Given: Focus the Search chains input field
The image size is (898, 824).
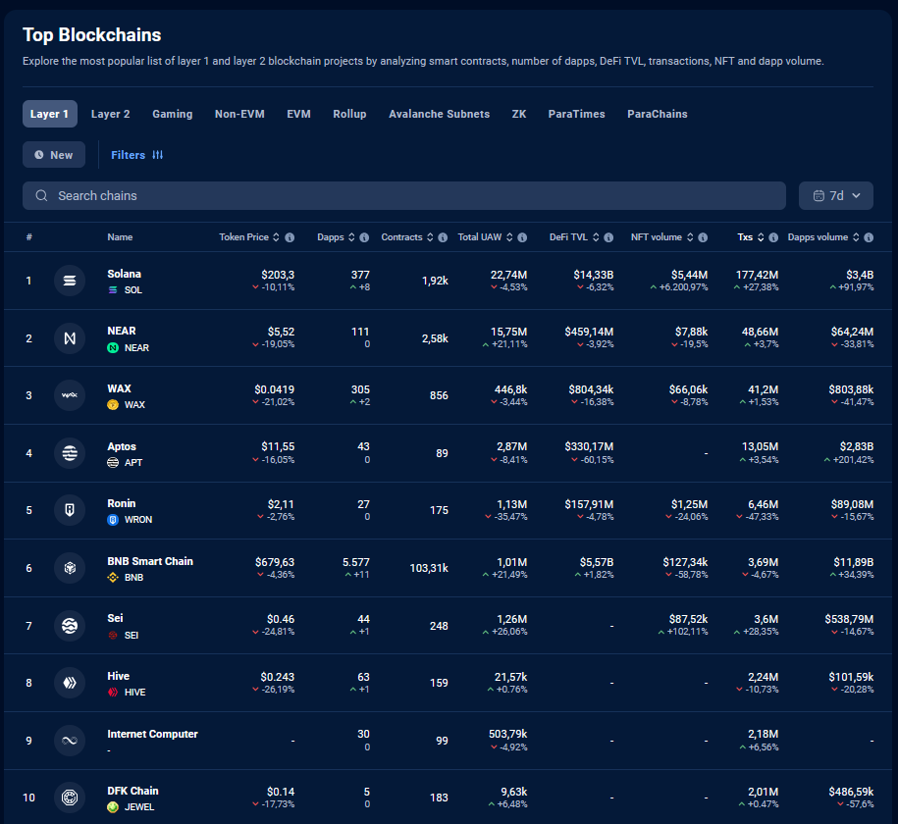Looking at the screenshot, I should click(404, 196).
